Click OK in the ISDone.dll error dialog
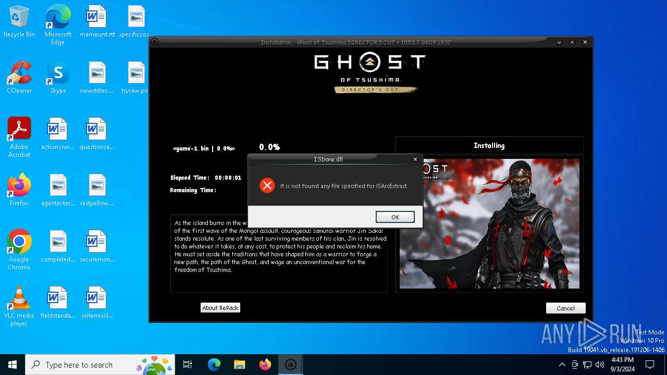 tap(395, 217)
